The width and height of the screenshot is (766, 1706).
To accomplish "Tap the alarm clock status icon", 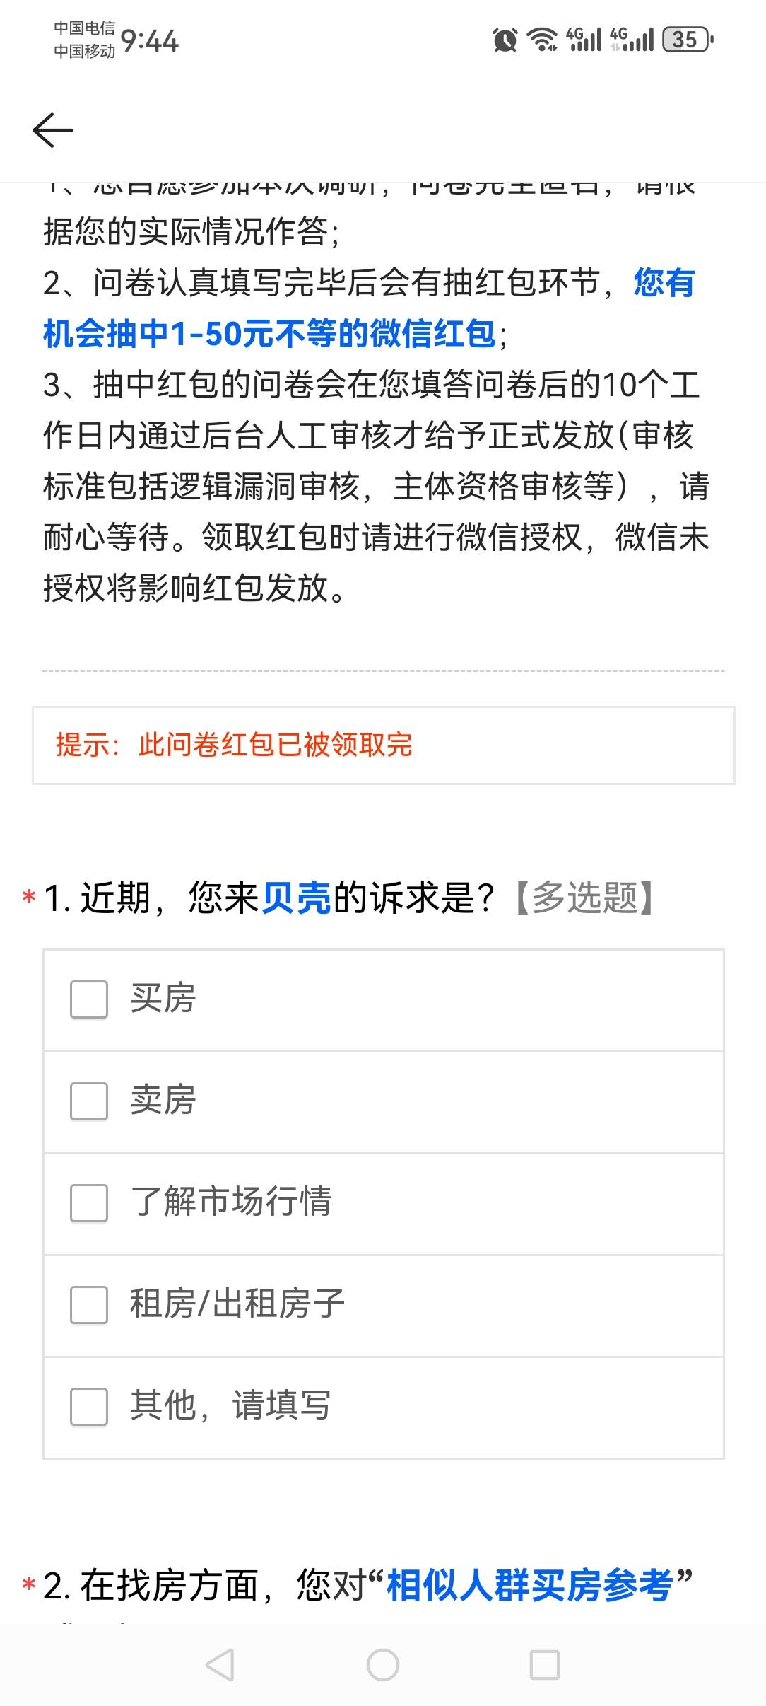I will pyautogui.click(x=505, y=40).
